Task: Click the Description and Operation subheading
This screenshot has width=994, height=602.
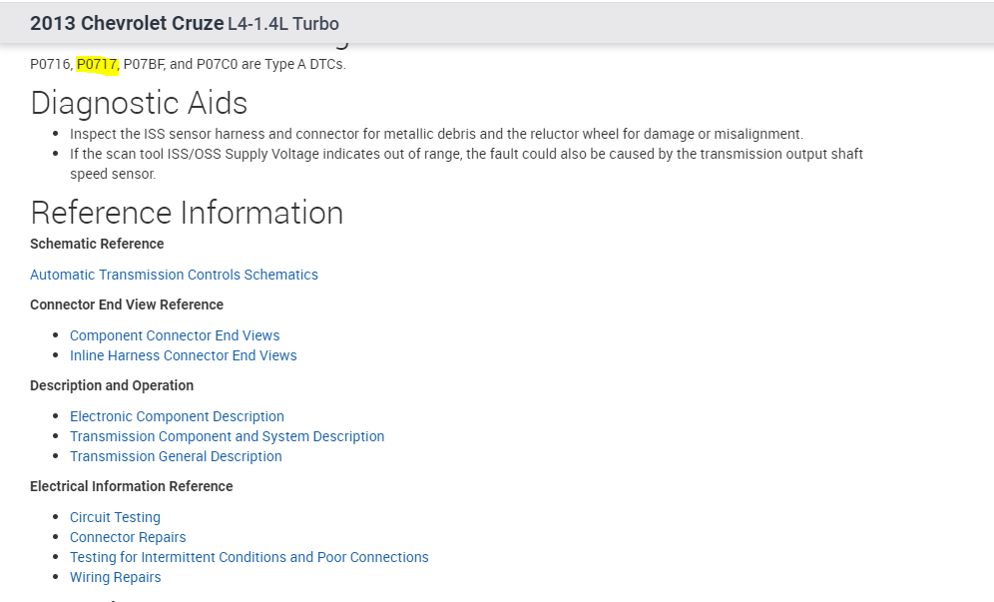Action: [112, 385]
